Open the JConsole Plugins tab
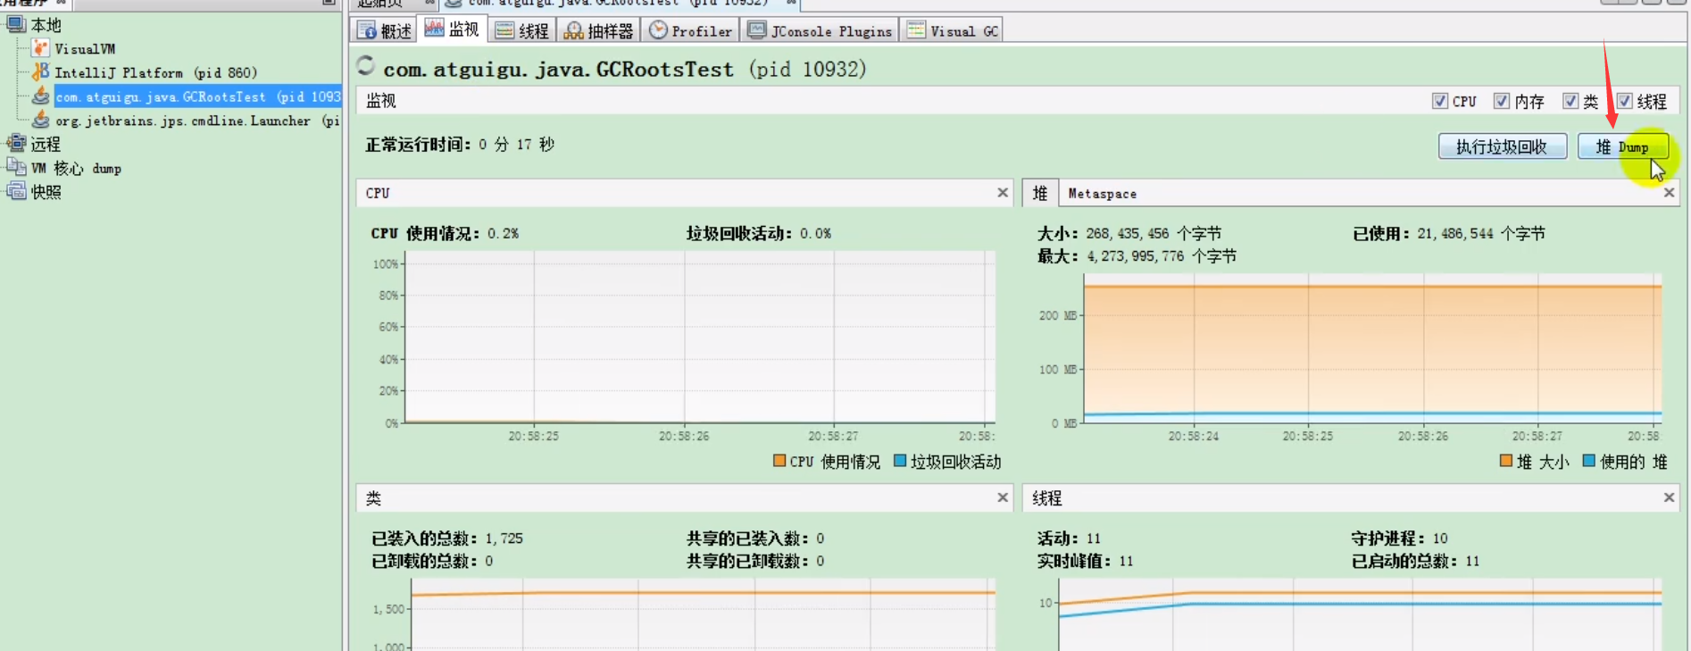This screenshot has height=651, width=1691. point(820,30)
